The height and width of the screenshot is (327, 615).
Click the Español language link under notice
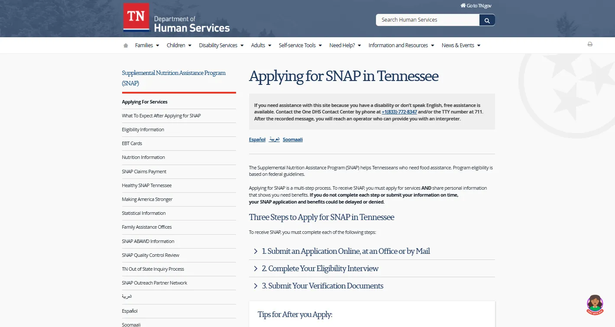(x=257, y=139)
